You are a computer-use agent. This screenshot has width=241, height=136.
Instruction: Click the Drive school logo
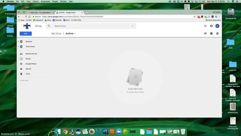[27, 26]
